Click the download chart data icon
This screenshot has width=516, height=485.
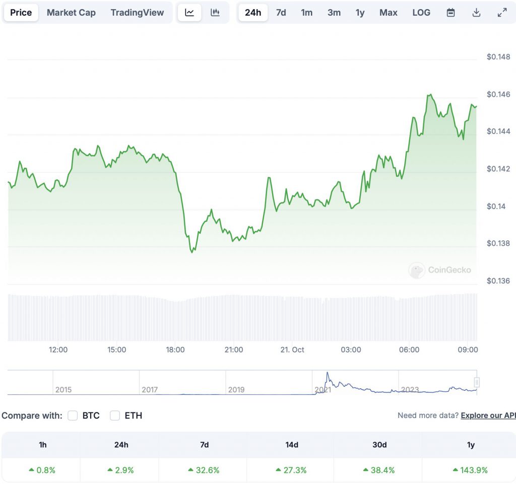pyautogui.click(x=476, y=13)
